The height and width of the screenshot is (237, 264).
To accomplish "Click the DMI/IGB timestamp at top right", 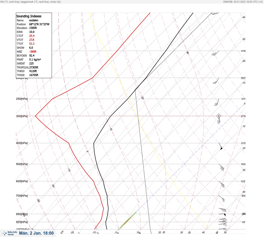I will pyautogui.click(x=243, y=2).
